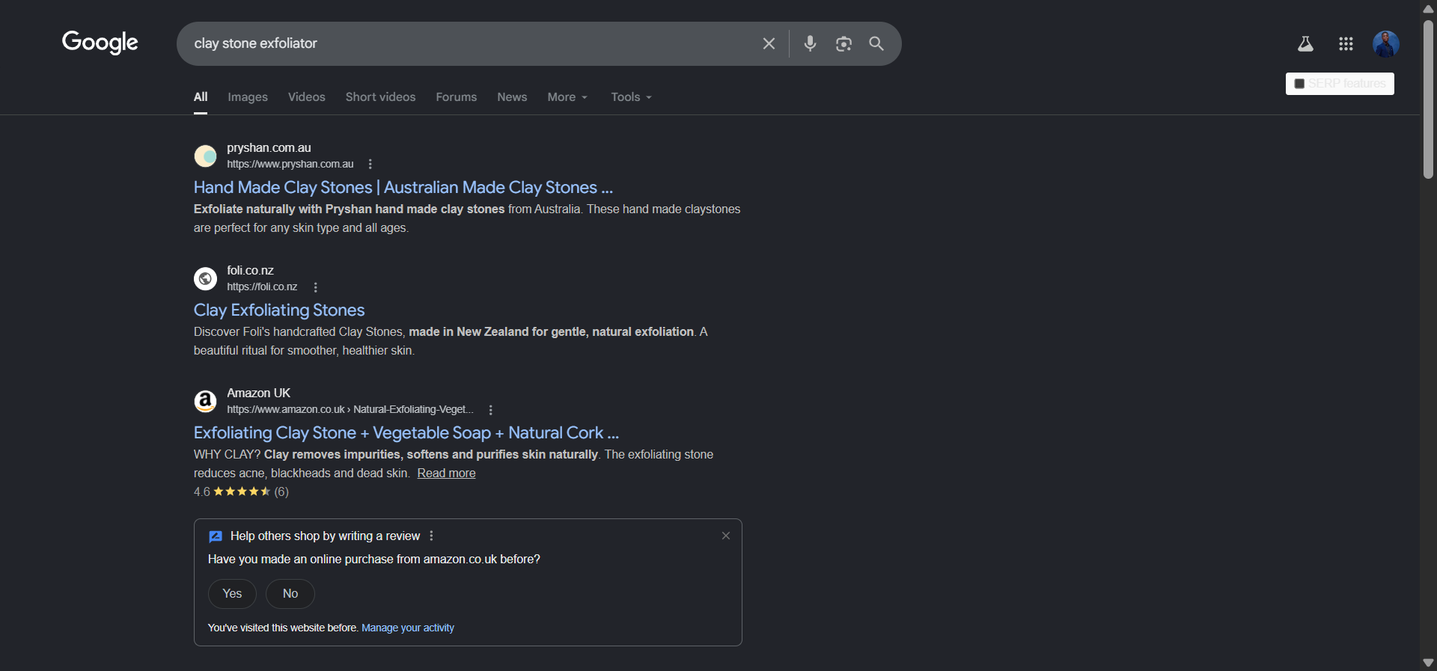Dismiss the write a review card

pos(725,536)
